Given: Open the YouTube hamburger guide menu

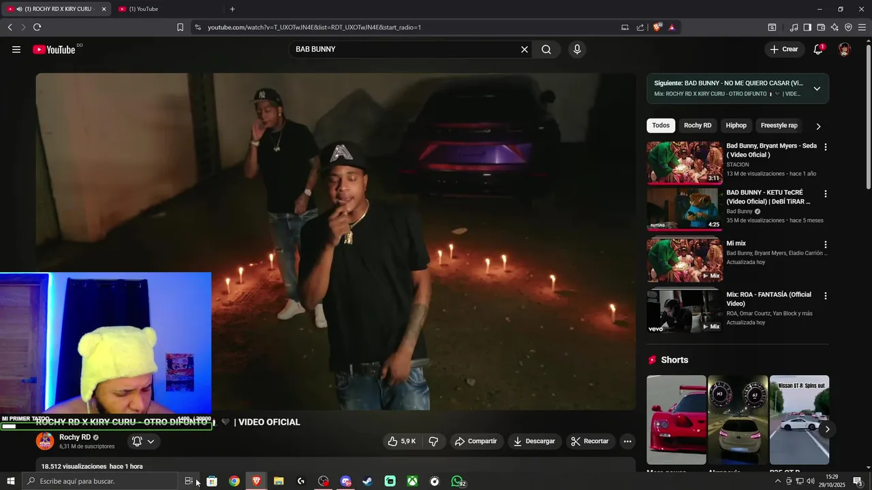Looking at the screenshot, I should (x=16, y=50).
